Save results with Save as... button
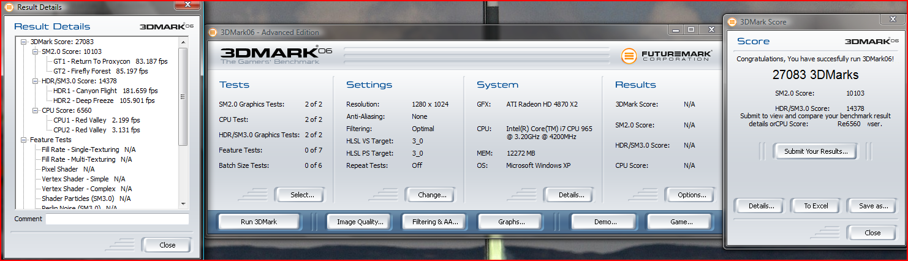The height and width of the screenshot is (261, 908). [x=871, y=206]
